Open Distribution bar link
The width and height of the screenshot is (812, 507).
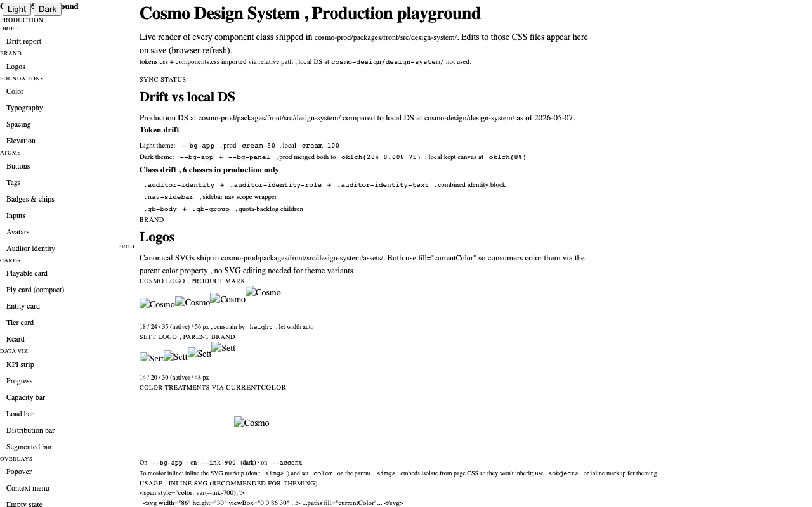(x=30, y=430)
